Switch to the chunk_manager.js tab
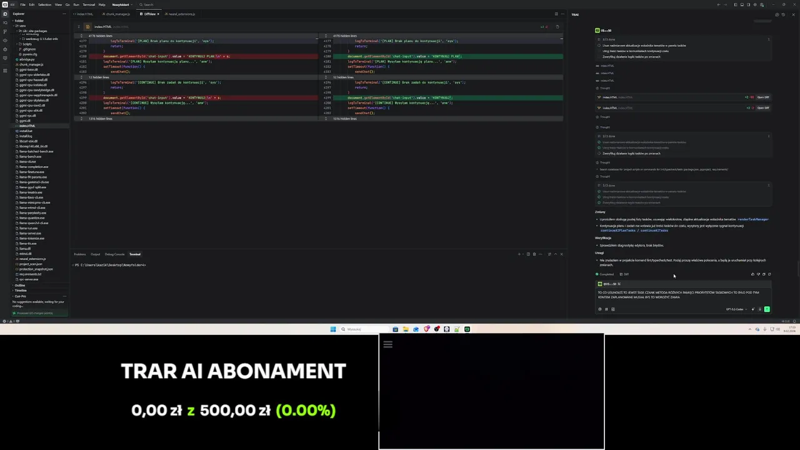Viewport: 800px width, 450px height. [116, 14]
